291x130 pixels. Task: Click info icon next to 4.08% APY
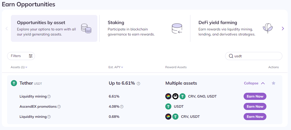(122, 107)
